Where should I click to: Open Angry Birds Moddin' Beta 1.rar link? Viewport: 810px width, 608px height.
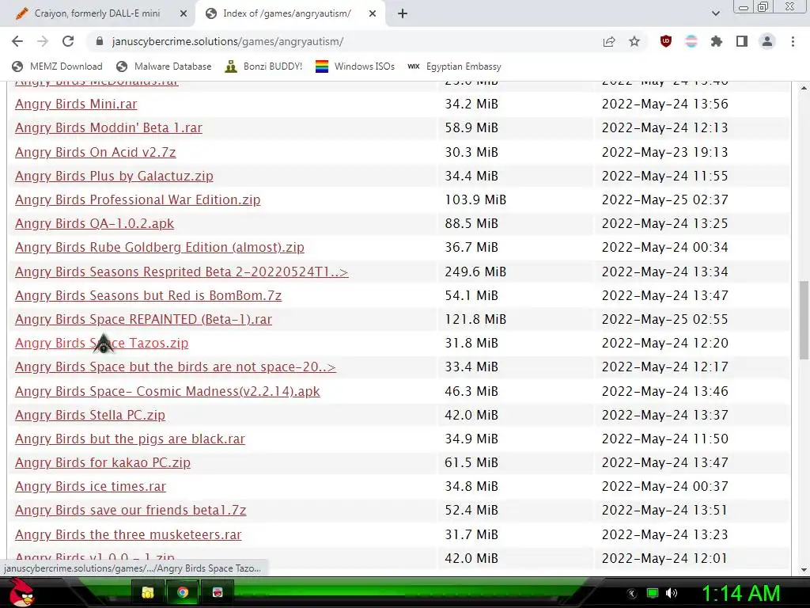point(108,127)
